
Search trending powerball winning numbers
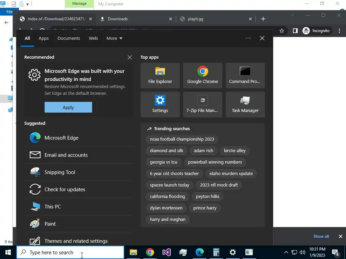click(215, 162)
